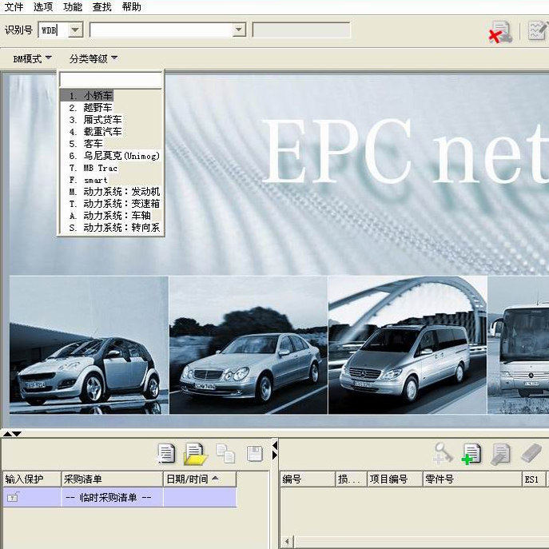
Task: Click the E-Class sedan thumbnail image
Action: [x=249, y=345]
